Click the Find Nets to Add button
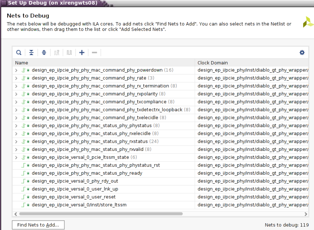The height and width of the screenshot is (230, 314). tap(38, 225)
